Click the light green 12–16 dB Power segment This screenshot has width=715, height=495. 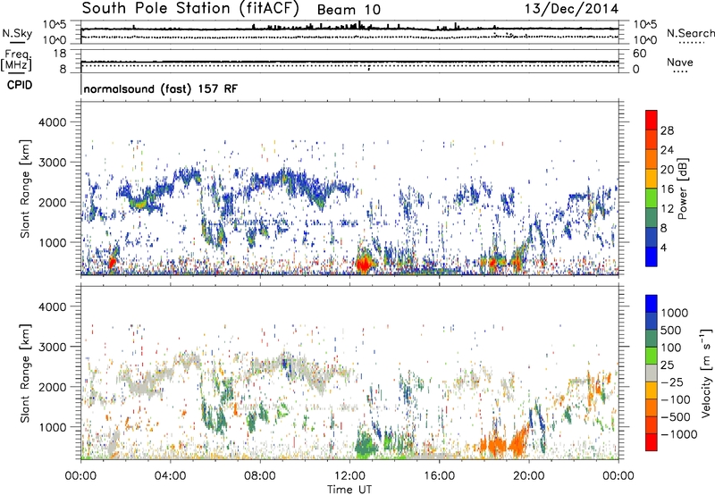pos(652,197)
